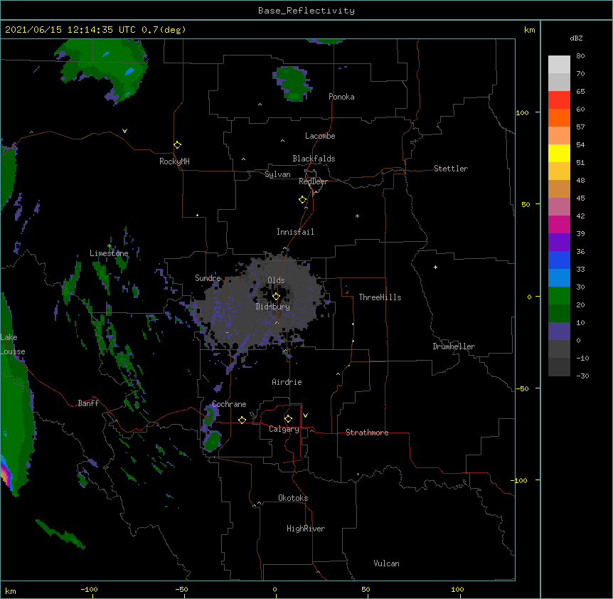Click the Sundre city label
The height and width of the screenshot is (599, 613).
[x=208, y=278]
